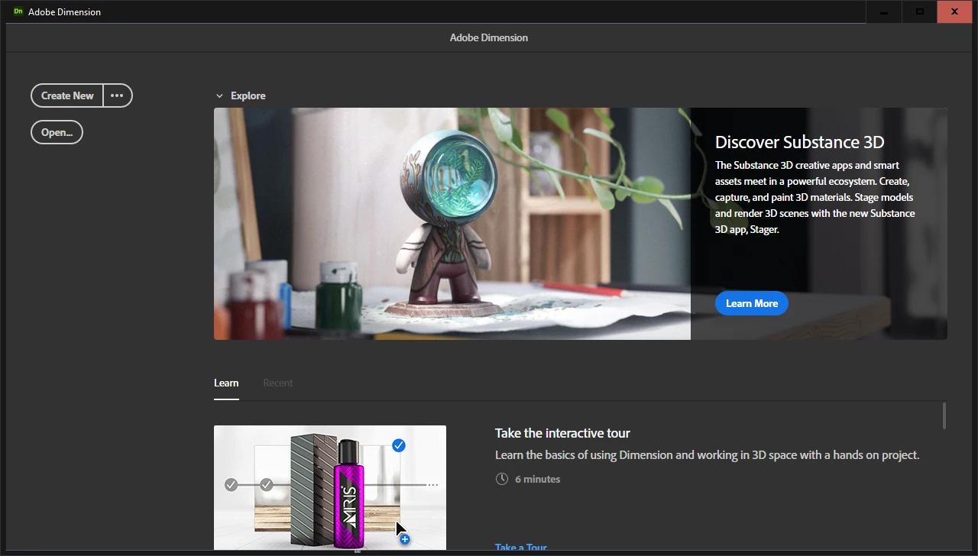Switch to the Learn tab

pyautogui.click(x=226, y=383)
